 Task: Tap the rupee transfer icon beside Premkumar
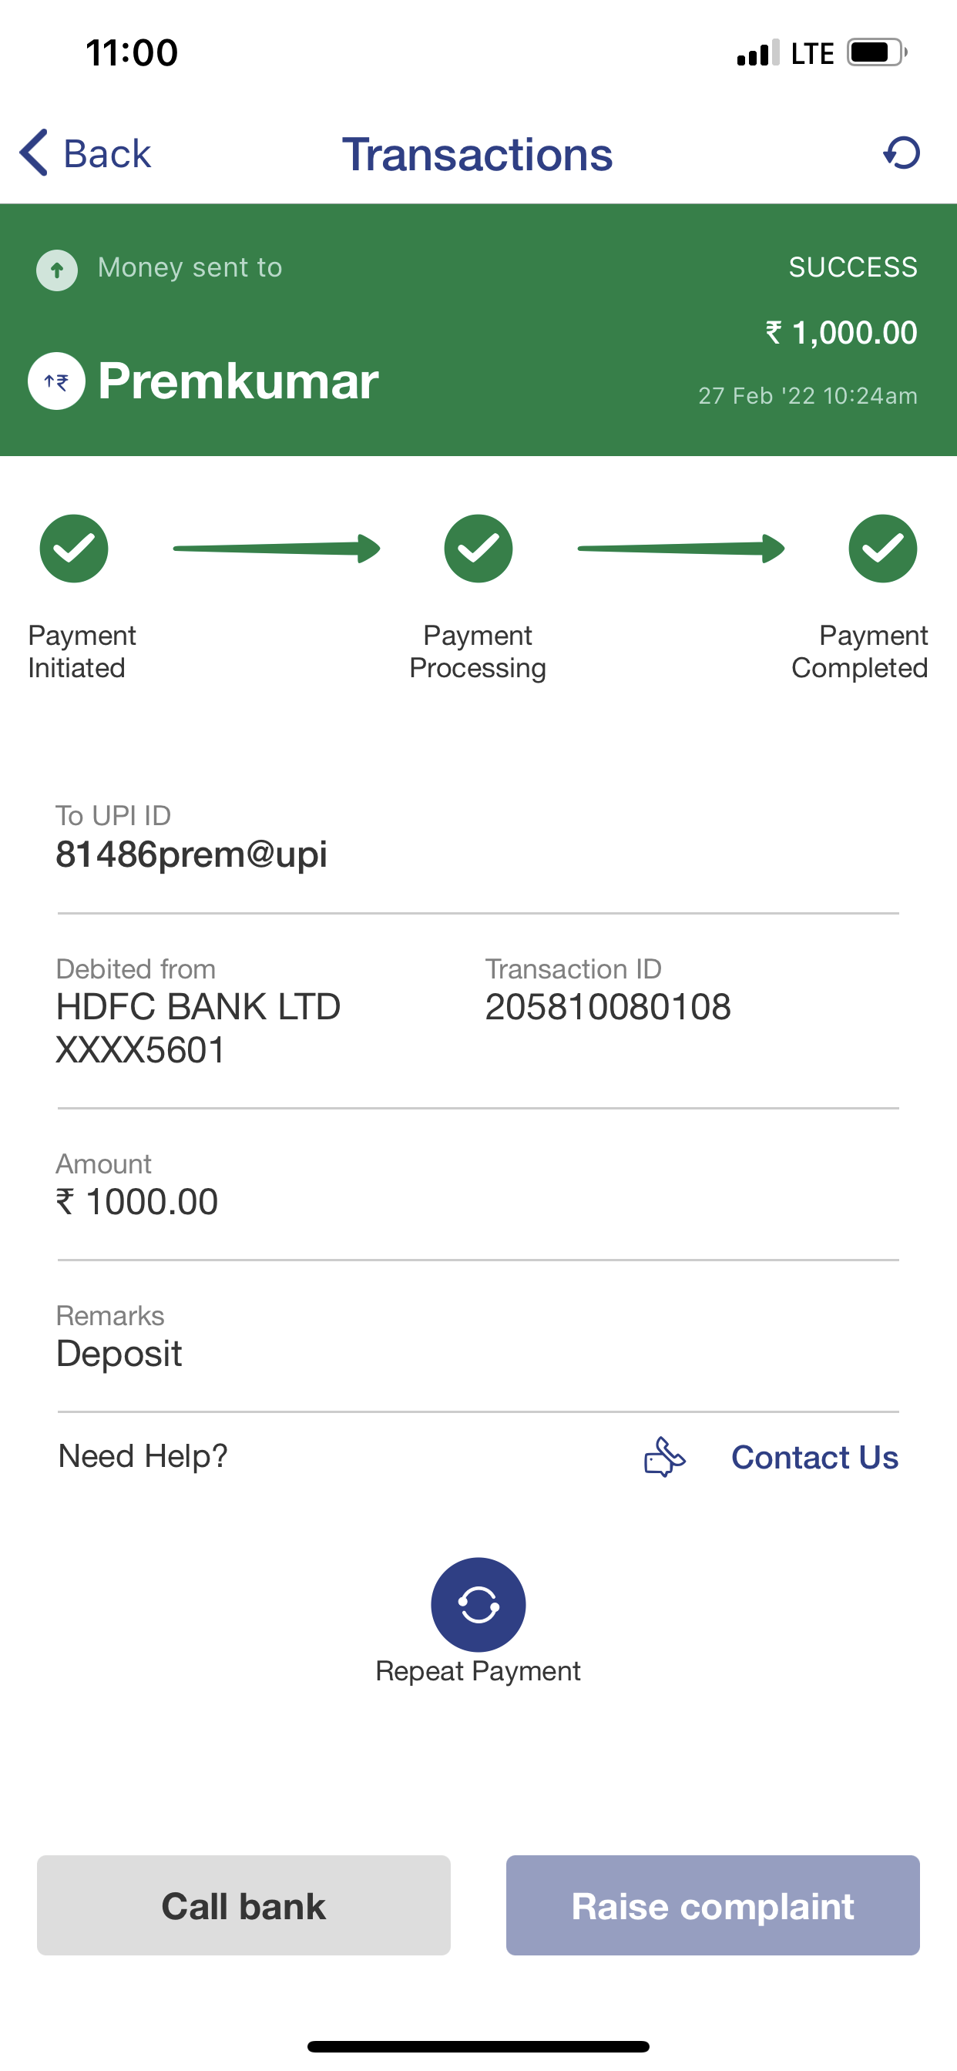coord(56,381)
